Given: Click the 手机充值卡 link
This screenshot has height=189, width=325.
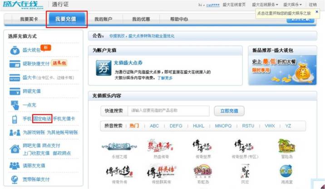Looking at the screenshot, I should coord(64,119).
